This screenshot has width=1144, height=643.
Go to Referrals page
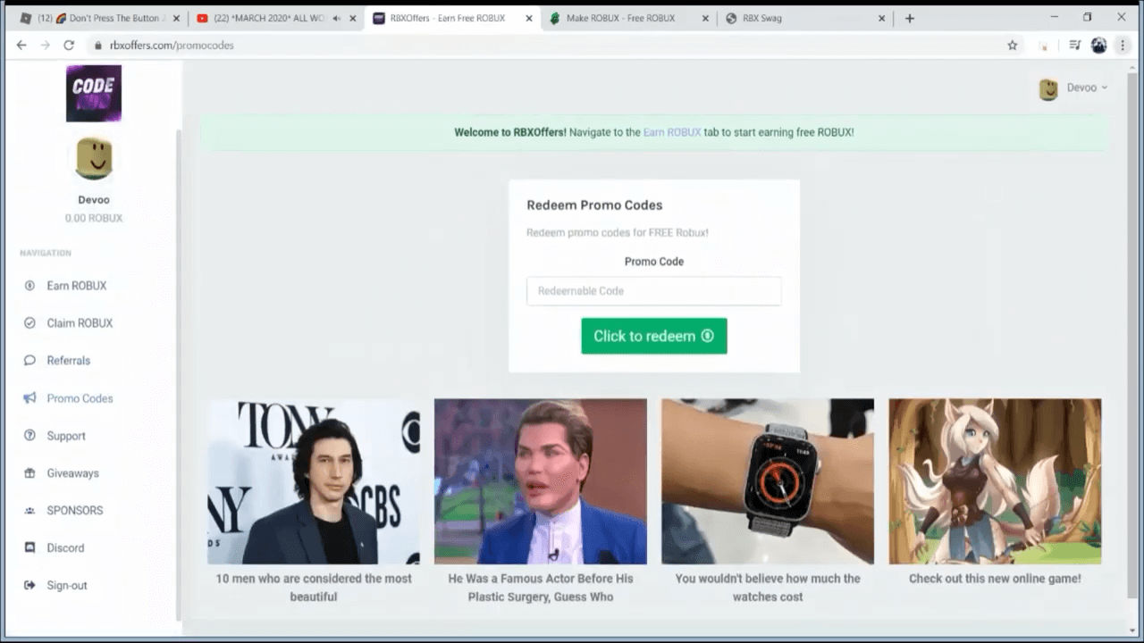coord(69,361)
